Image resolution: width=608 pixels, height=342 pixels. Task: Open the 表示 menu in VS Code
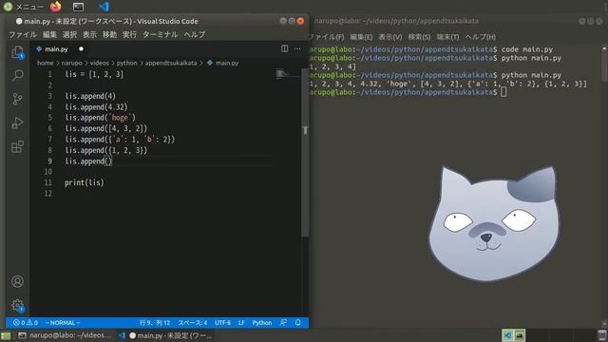(89, 34)
